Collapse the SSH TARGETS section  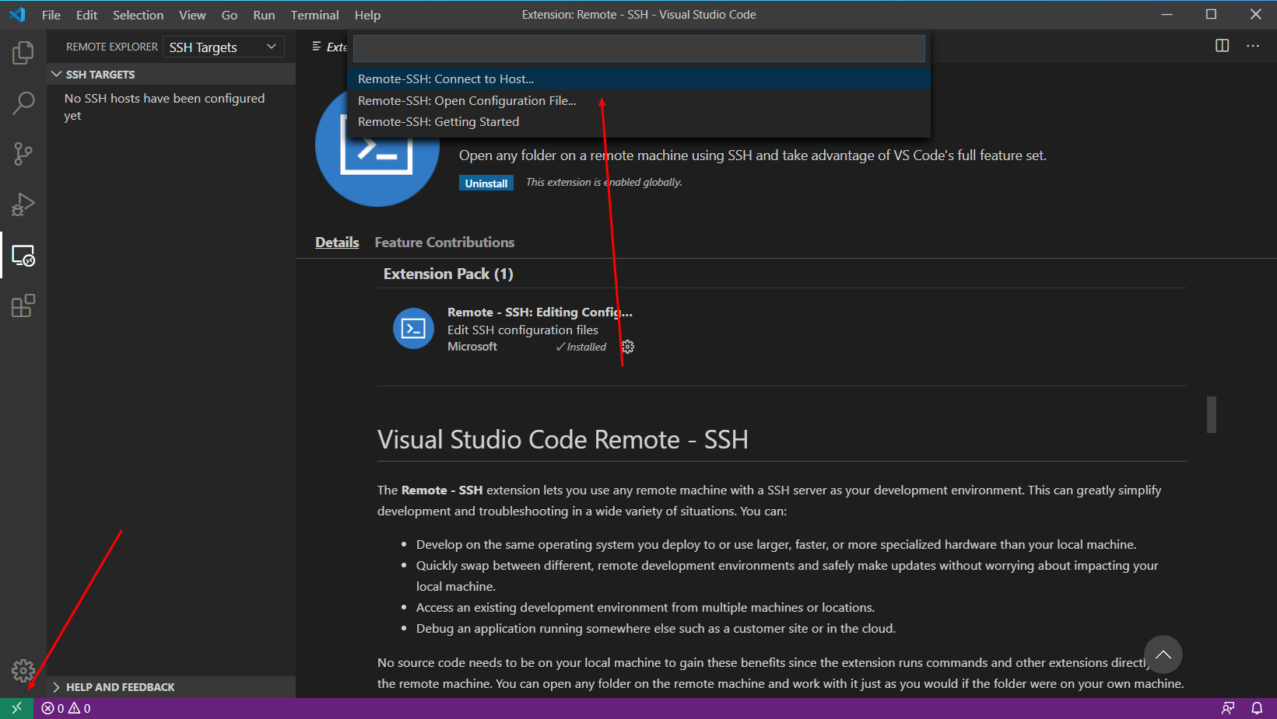coord(56,74)
